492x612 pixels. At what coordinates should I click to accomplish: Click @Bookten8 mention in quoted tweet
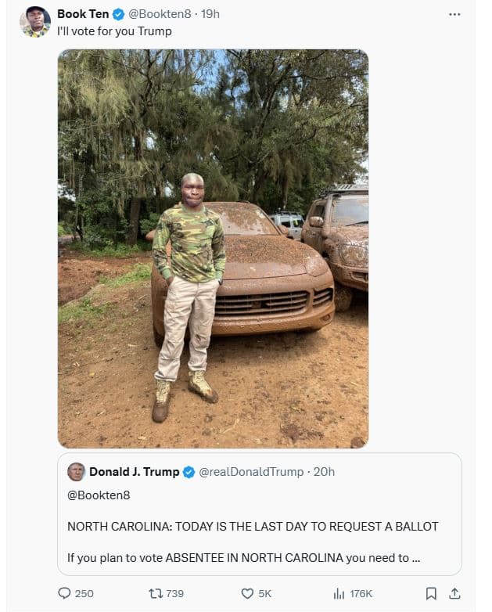tap(99, 495)
